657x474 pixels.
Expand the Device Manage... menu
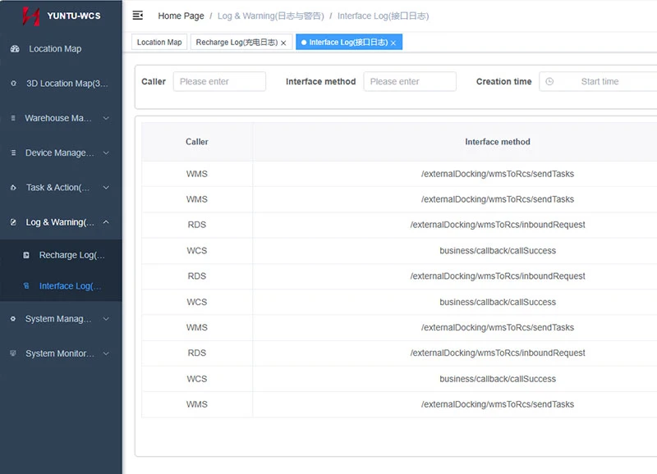[61, 153]
